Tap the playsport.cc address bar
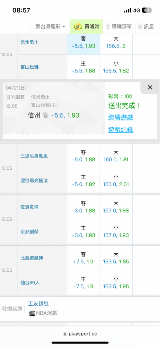This screenshot has width=160, height=347. (x=80, y=334)
